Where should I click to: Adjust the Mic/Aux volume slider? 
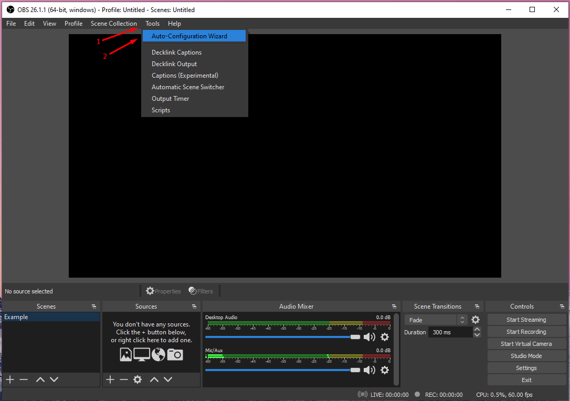pyautogui.click(x=282, y=370)
